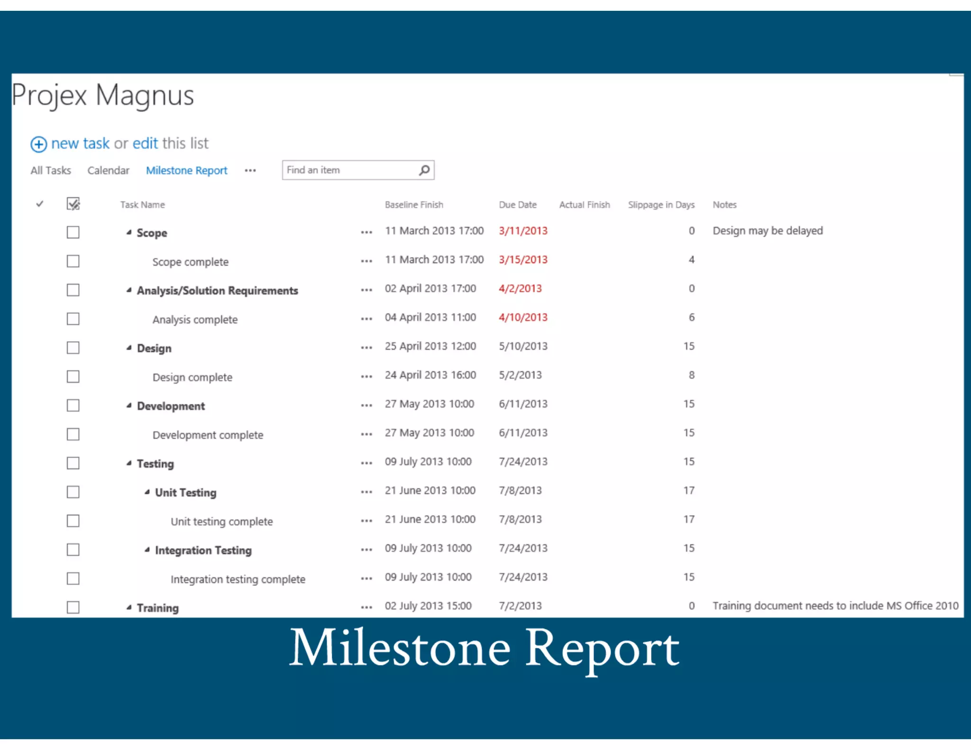
Task: Open ellipsis menu for Scope complete
Action: (366, 261)
